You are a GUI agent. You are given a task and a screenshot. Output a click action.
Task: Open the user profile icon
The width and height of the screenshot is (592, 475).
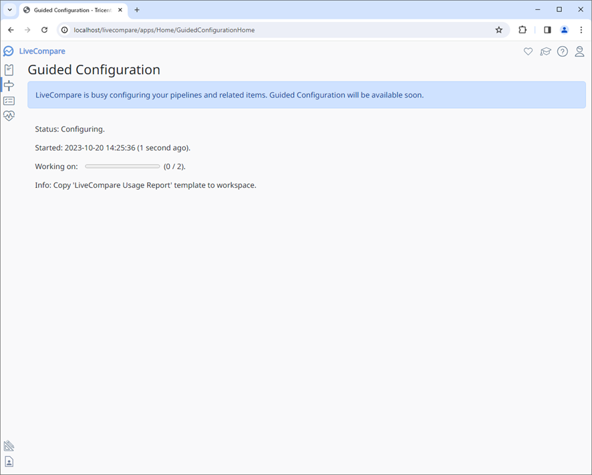[579, 51]
